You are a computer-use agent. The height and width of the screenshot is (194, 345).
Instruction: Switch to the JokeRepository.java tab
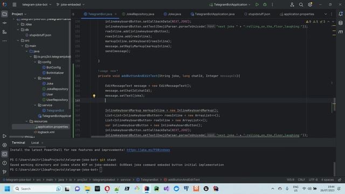(x=138, y=14)
